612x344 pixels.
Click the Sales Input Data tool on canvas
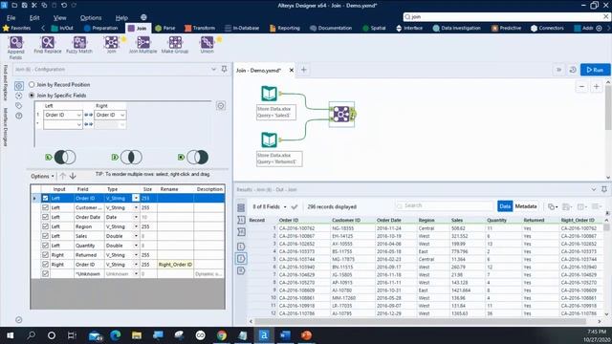coord(269,94)
